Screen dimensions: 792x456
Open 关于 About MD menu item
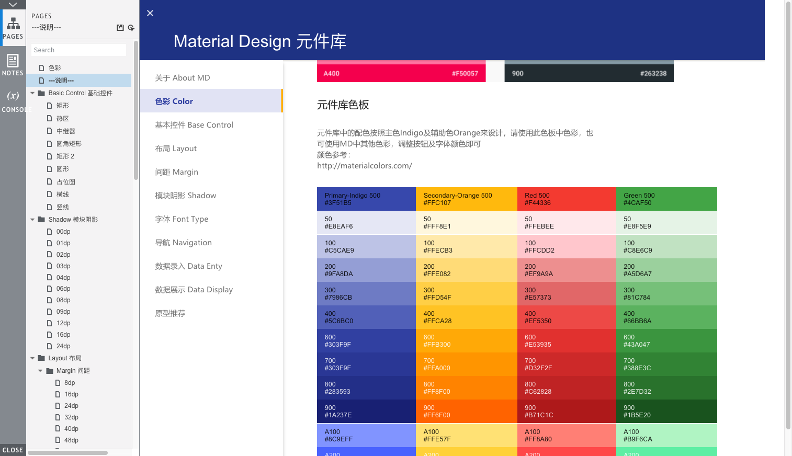[211, 78]
